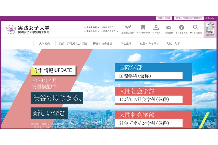Click the 実践女子大学短期大学部 title text

pyautogui.click(x=34, y=32)
